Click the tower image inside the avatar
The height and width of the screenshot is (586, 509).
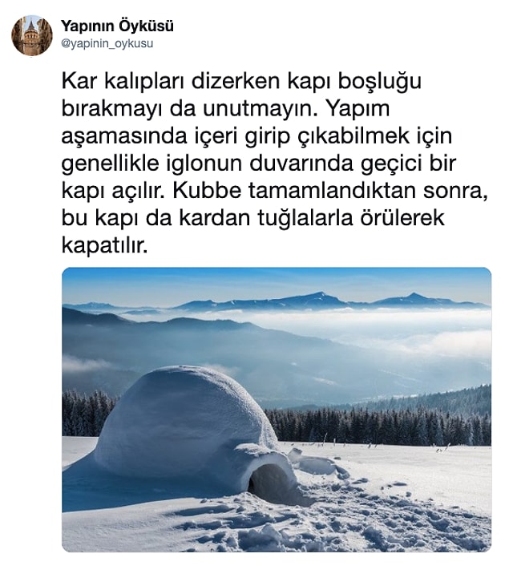31,37
